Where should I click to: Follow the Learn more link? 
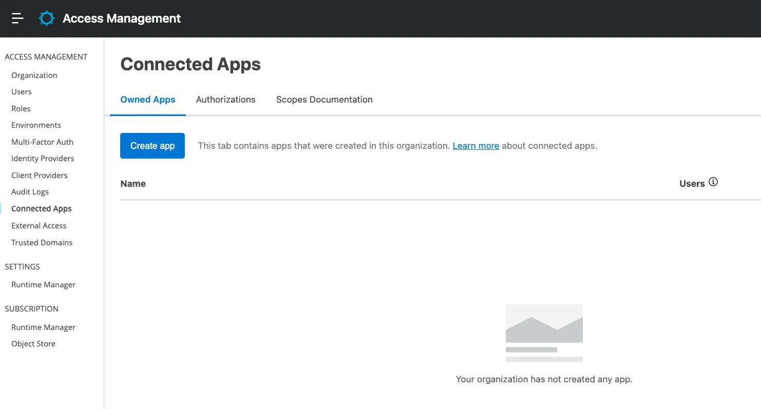point(475,146)
